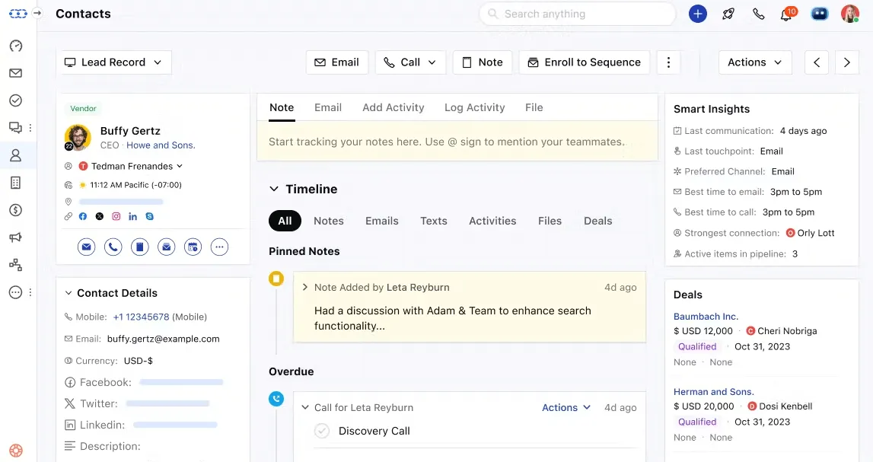Click the LinkedIn icon under Buffy Gertz

(132, 216)
